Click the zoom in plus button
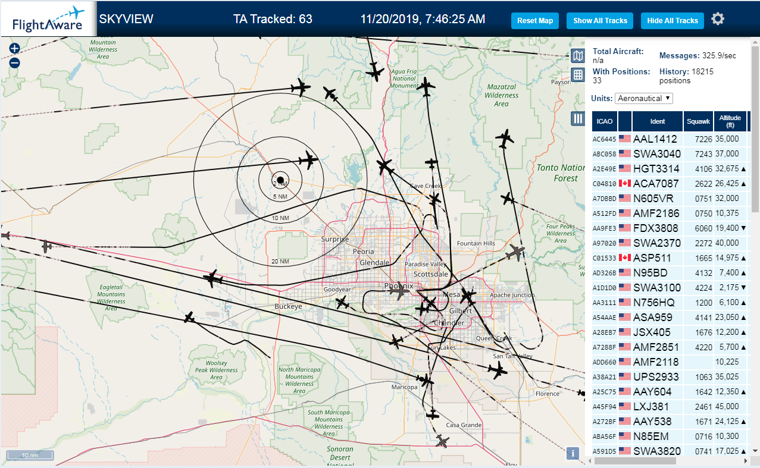 click(x=15, y=49)
